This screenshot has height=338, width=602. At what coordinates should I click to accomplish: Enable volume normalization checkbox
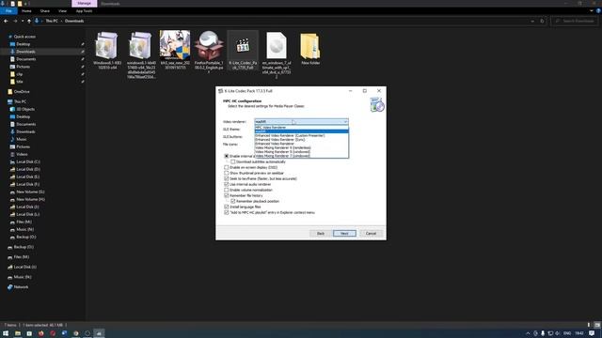[227, 190]
